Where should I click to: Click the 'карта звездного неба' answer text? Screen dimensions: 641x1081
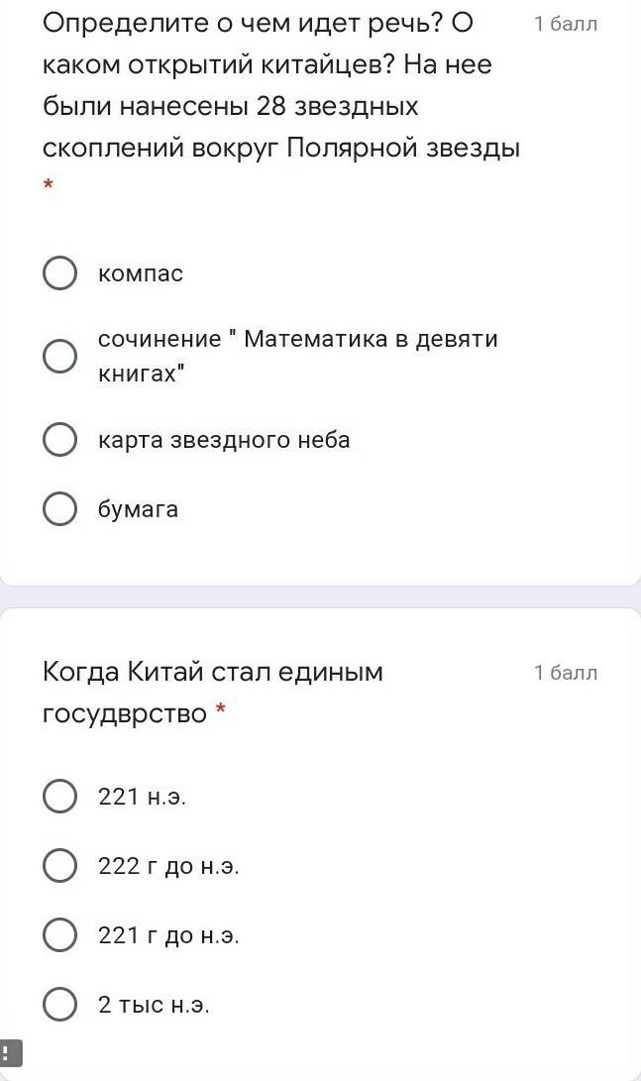point(224,440)
